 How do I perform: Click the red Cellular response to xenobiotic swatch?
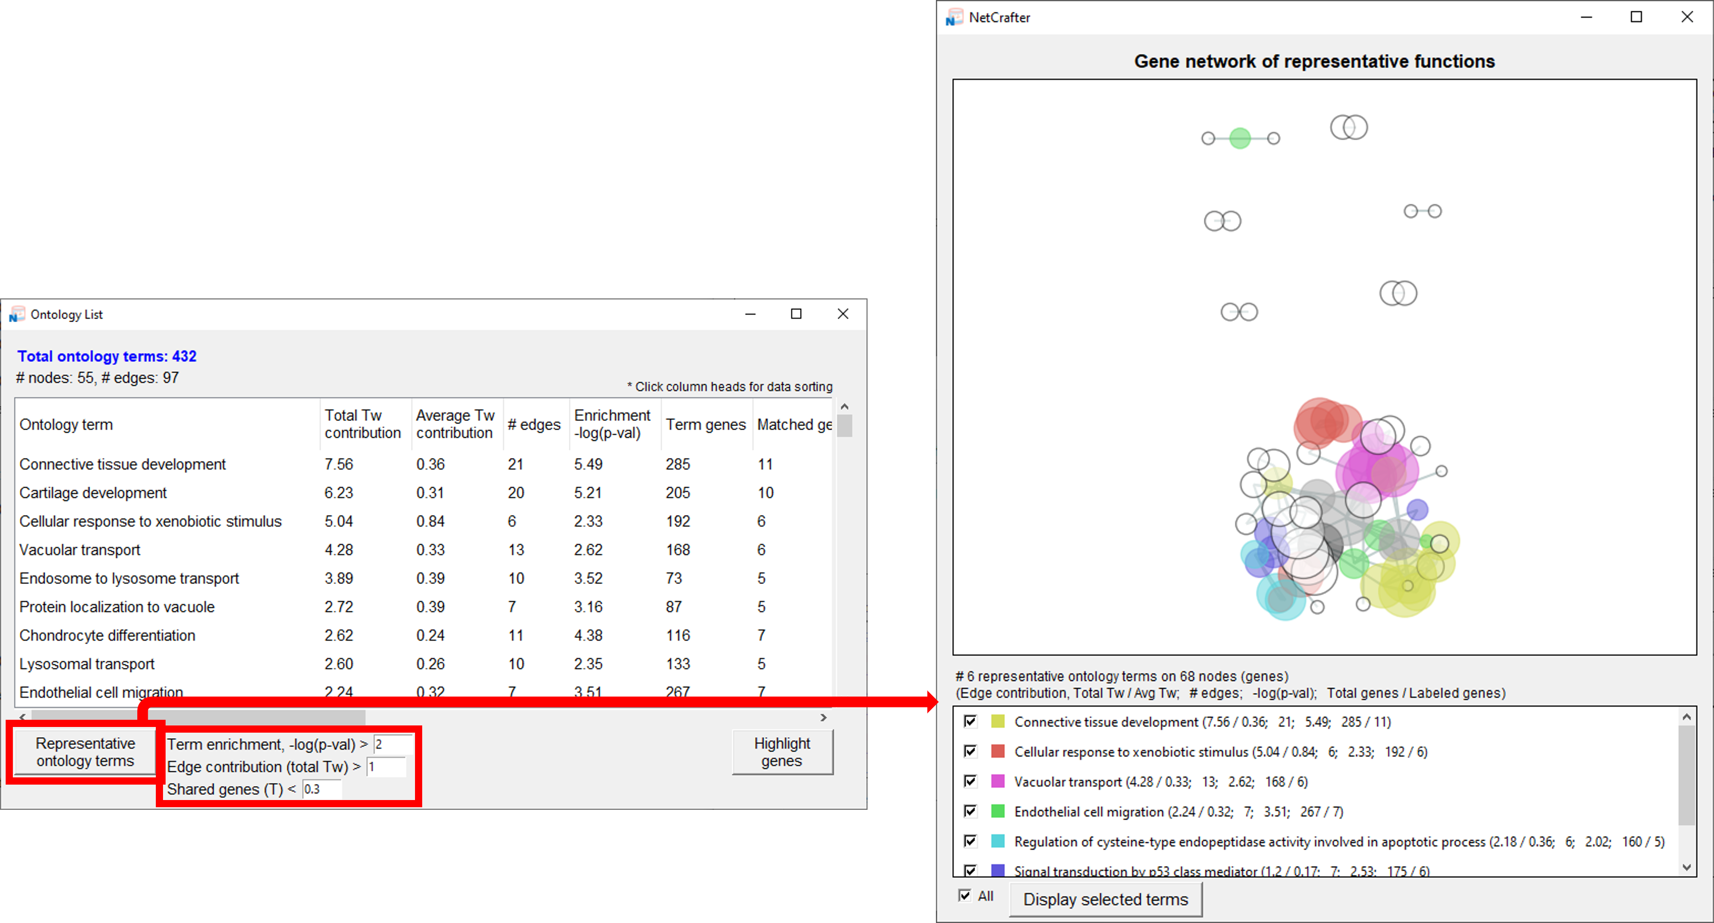coord(998,751)
